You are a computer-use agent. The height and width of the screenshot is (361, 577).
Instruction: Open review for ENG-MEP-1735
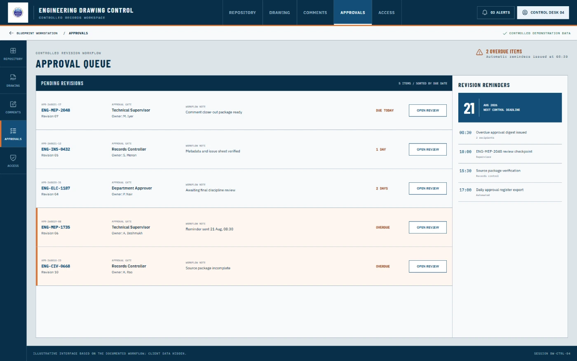428,227
